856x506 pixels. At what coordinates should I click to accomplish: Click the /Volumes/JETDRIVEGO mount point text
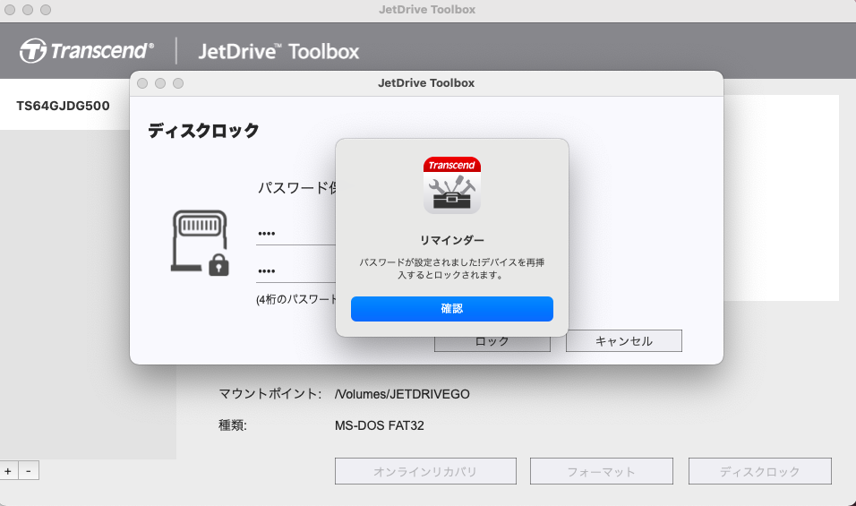pos(402,394)
